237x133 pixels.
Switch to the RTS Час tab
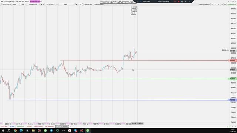coord(4,126)
